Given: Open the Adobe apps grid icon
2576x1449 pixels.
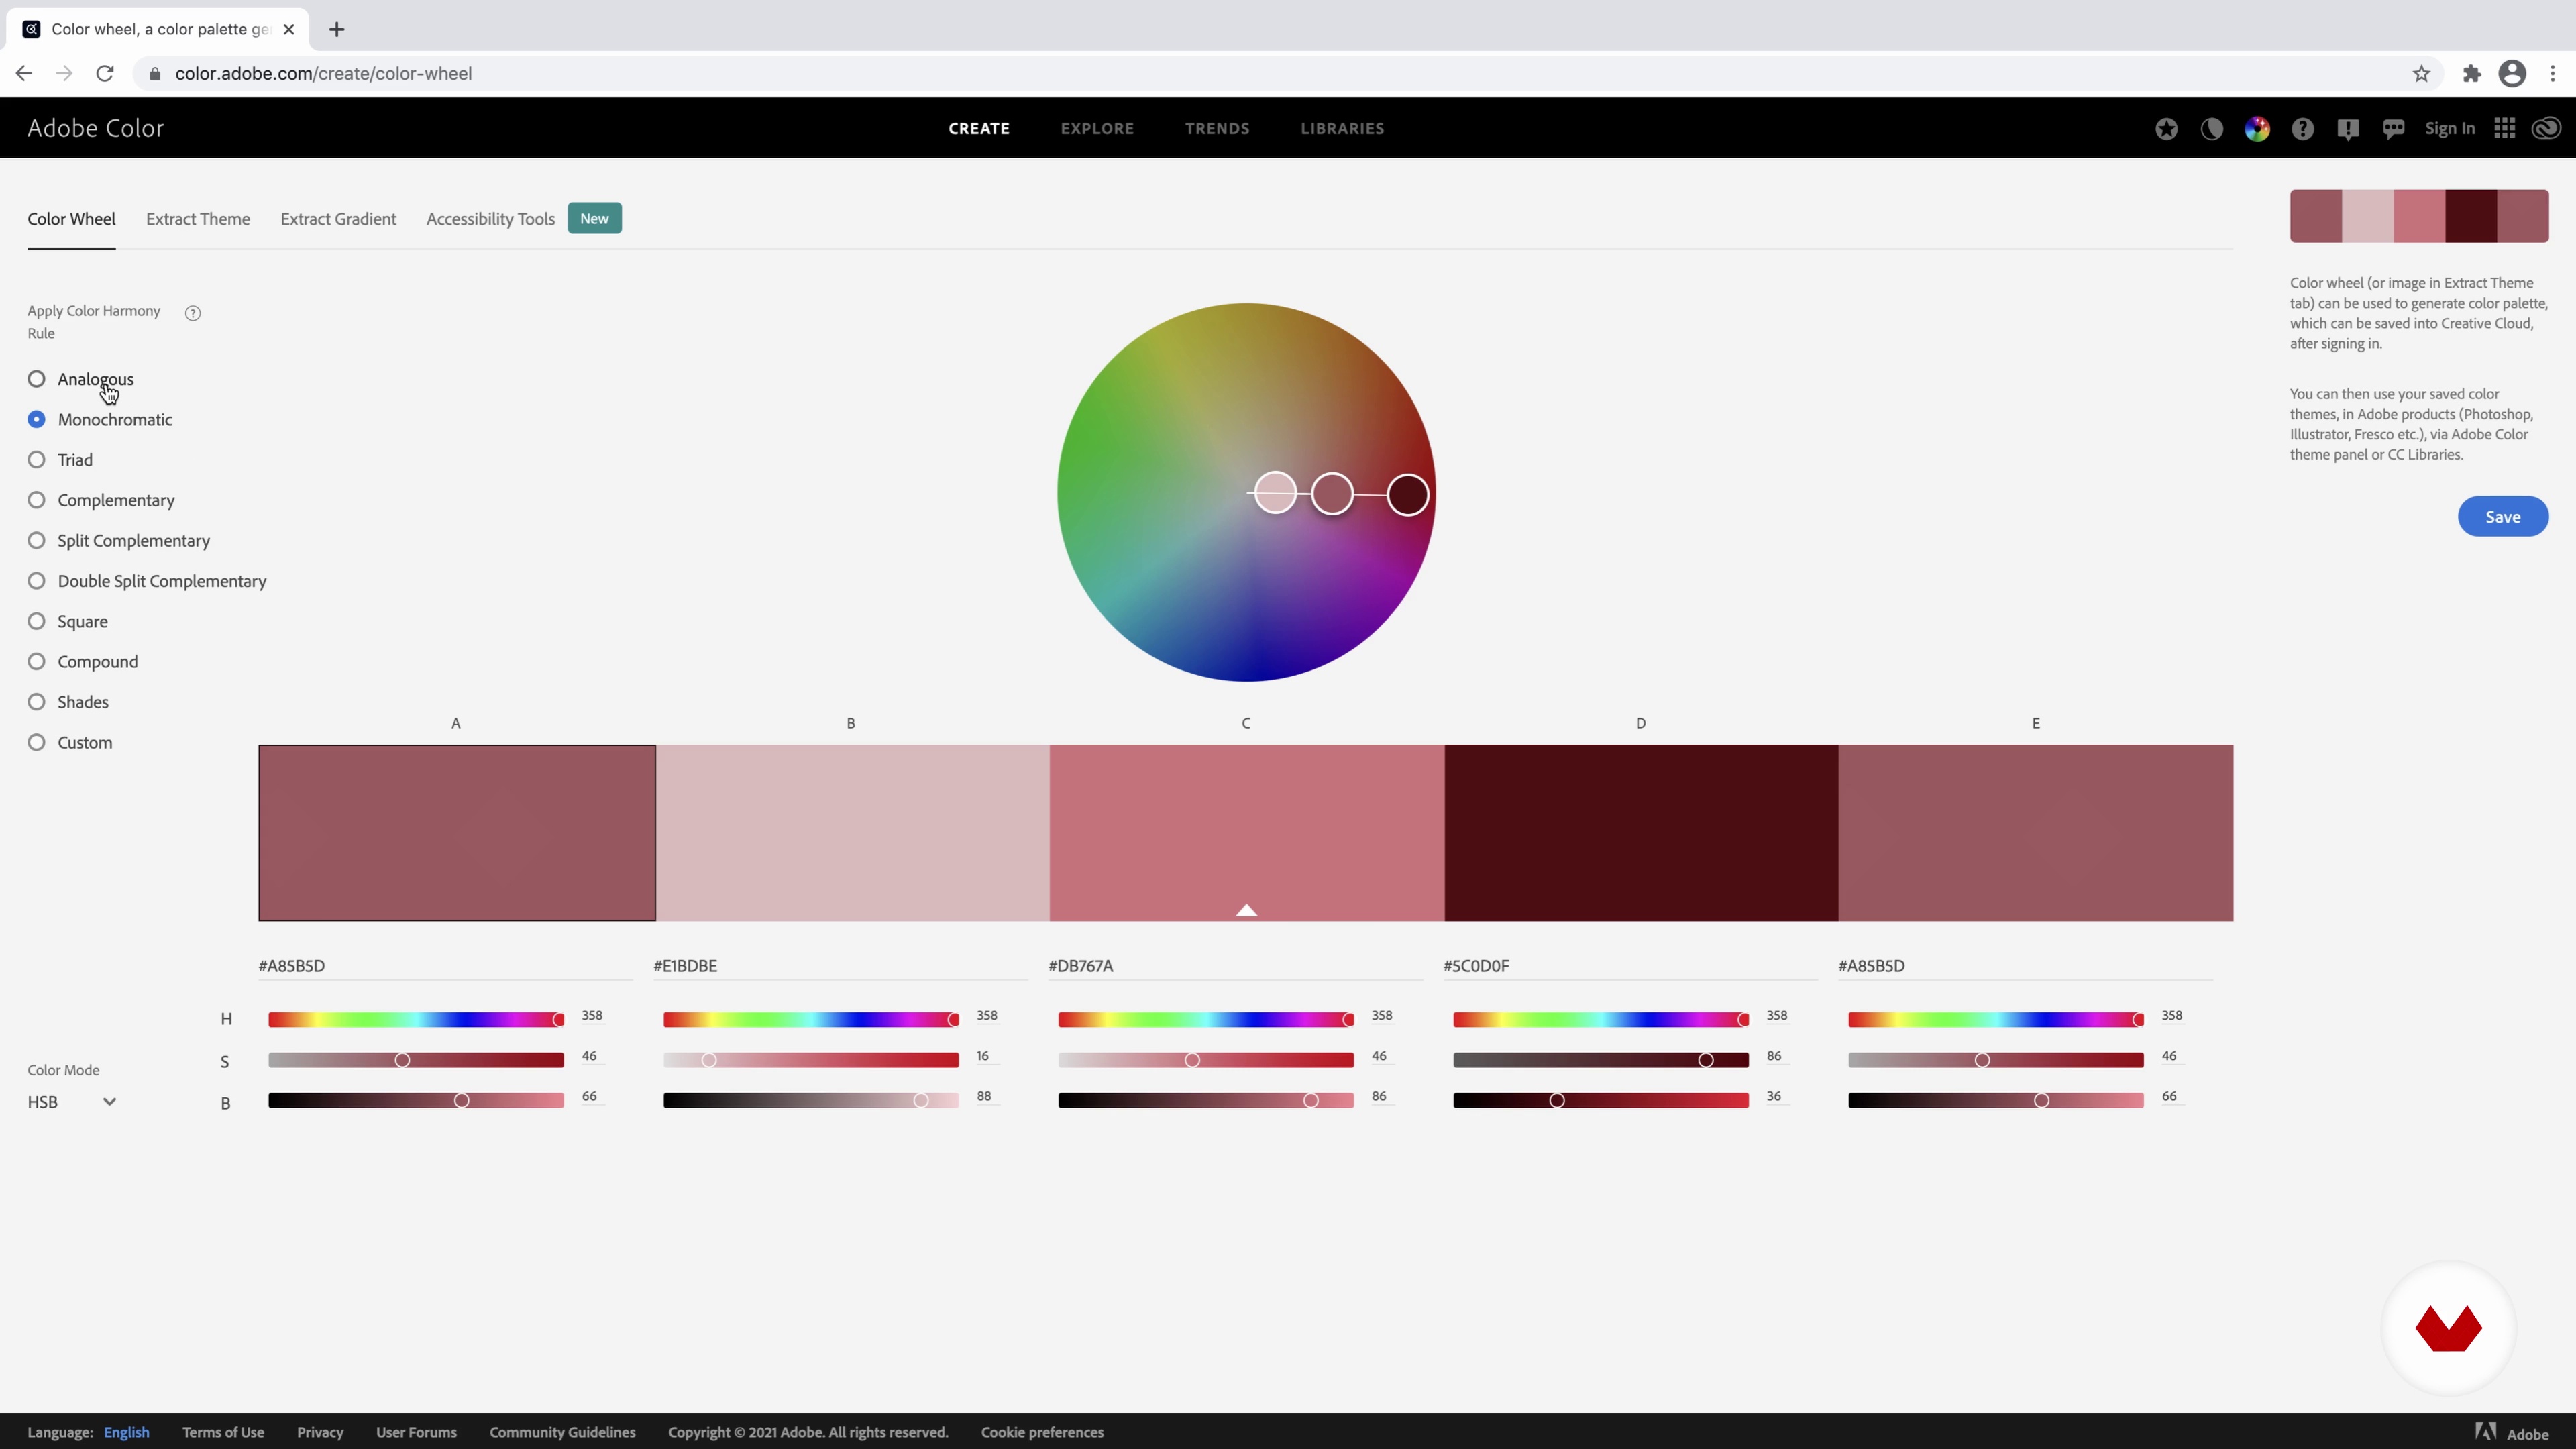Looking at the screenshot, I should 2504,128.
